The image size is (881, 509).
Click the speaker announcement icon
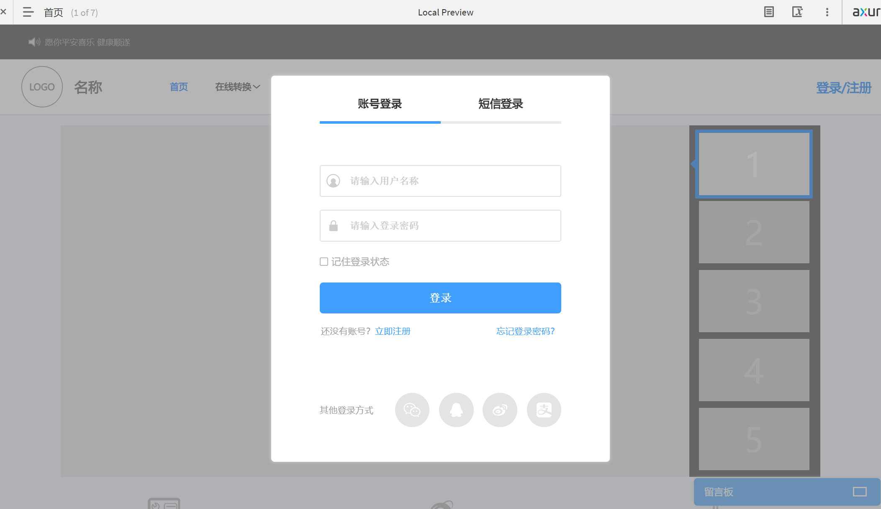34,42
